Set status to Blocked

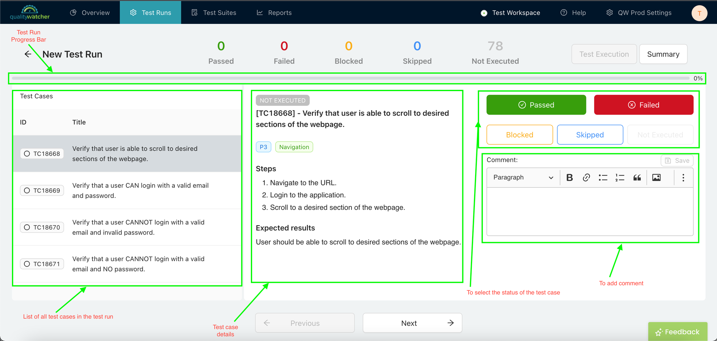[x=520, y=135]
